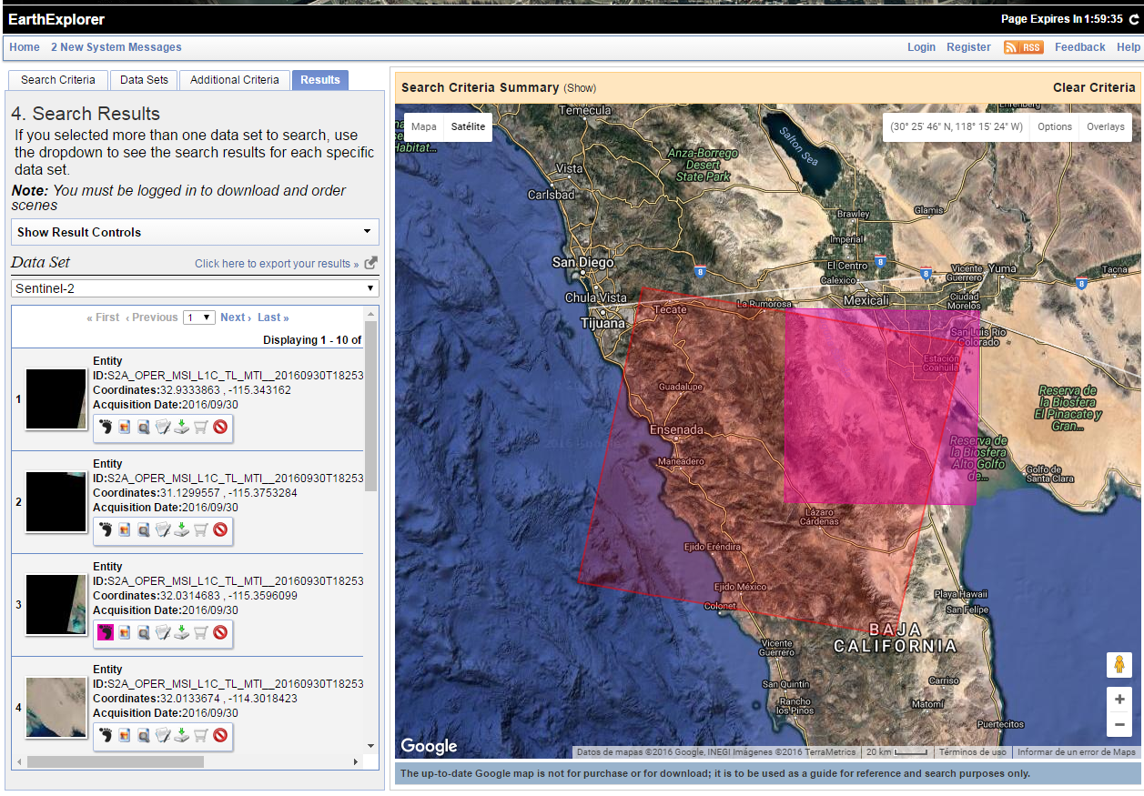The image size is (1144, 796).
Task: Click the Login link
Action: (921, 47)
